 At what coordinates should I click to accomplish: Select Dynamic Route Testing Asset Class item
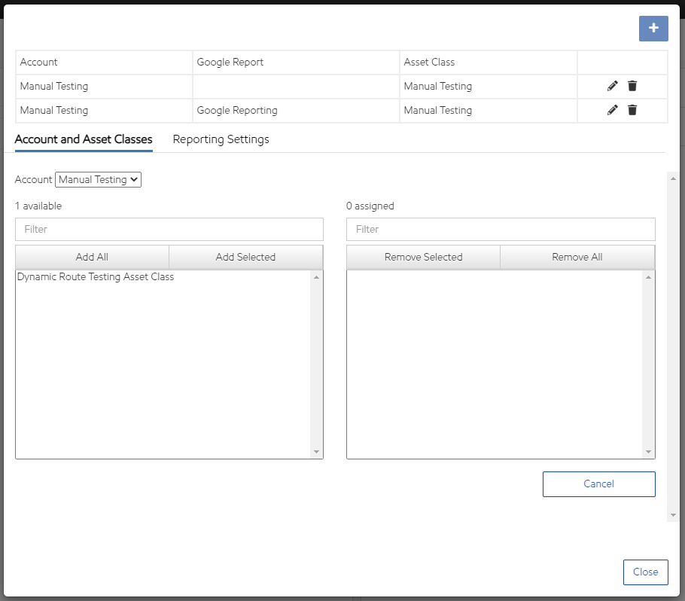tap(96, 277)
